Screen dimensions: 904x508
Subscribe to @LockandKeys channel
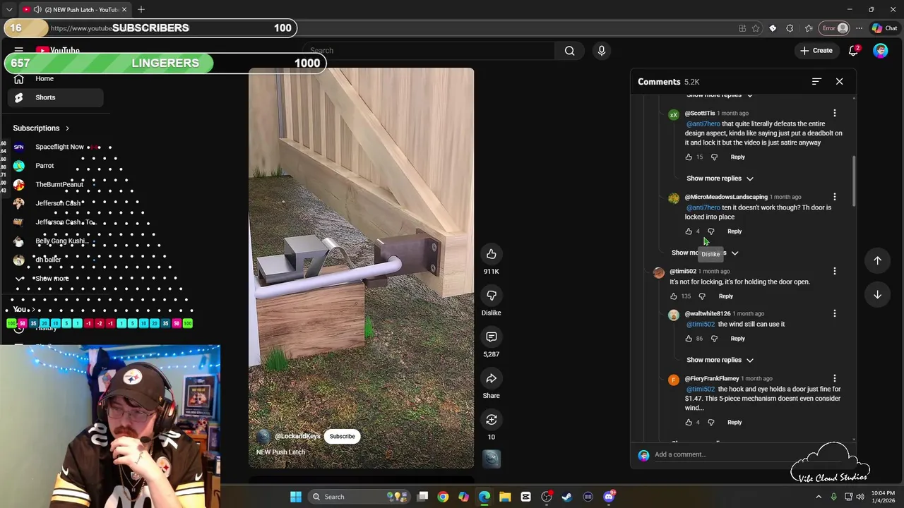pyautogui.click(x=342, y=436)
